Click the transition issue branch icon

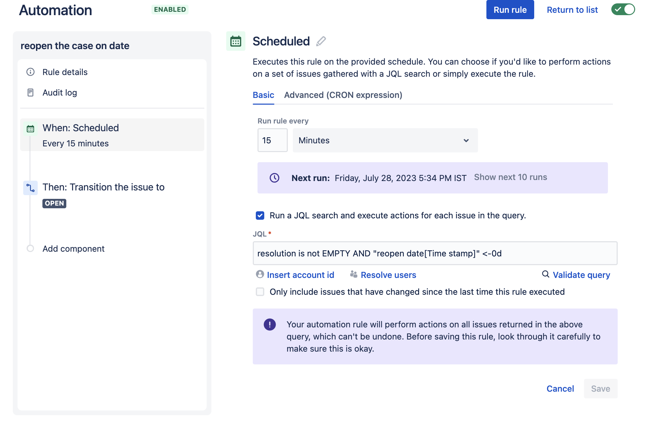pyautogui.click(x=30, y=188)
